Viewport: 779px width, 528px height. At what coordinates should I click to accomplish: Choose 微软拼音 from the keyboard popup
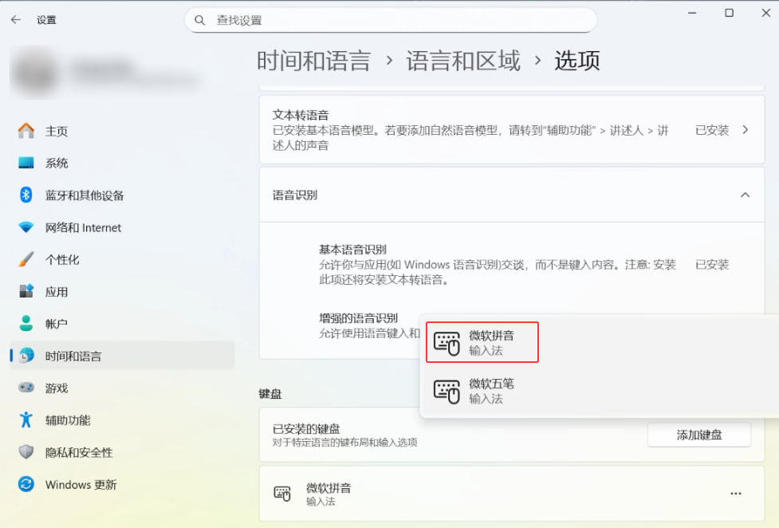[482, 342]
